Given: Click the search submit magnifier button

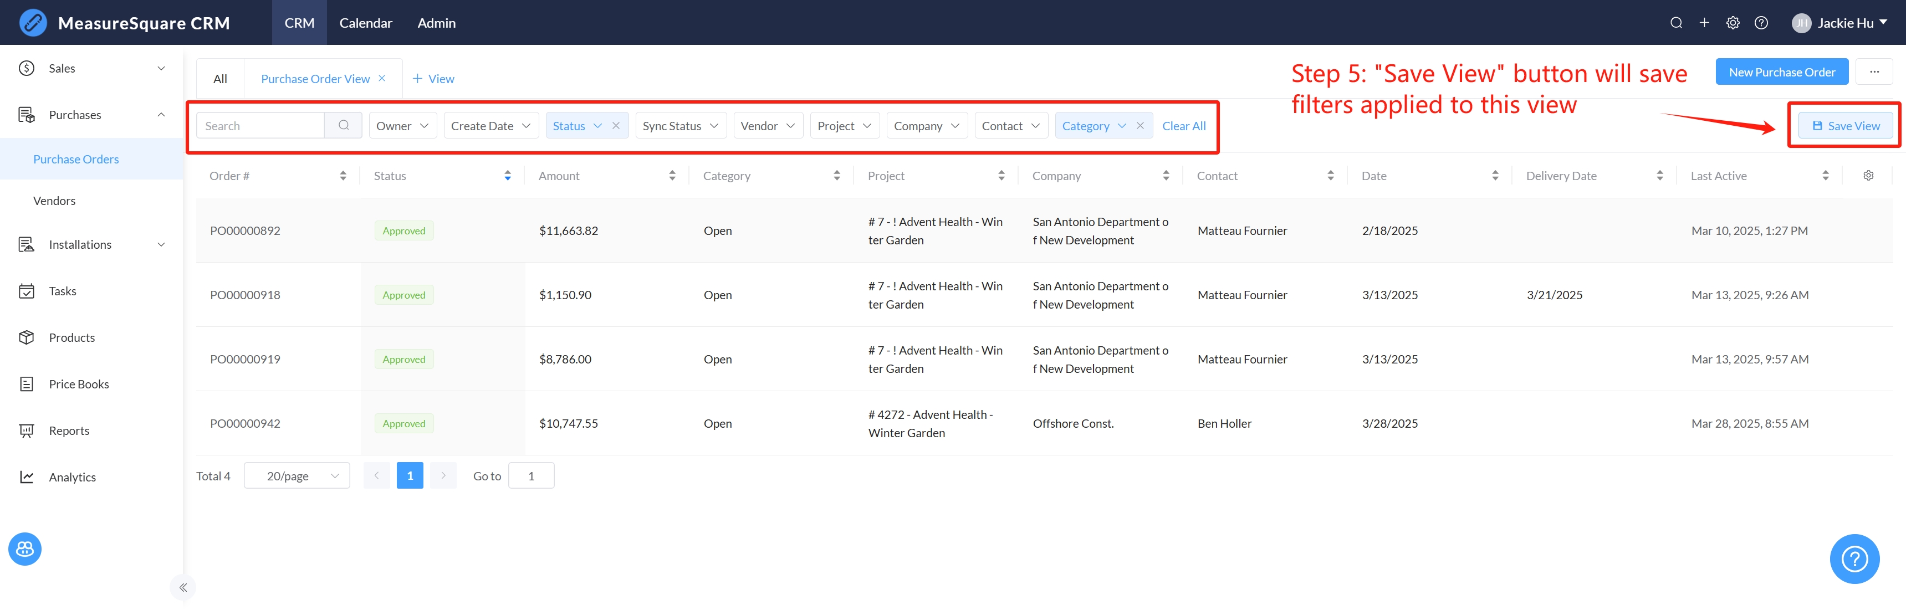Looking at the screenshot, I should click(343, 126).
